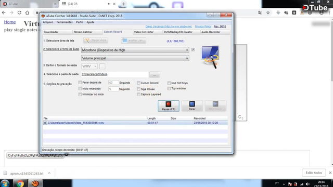Open a new Chrome tab with plus
Screen dimensions: 333x187
pos(123,4)
